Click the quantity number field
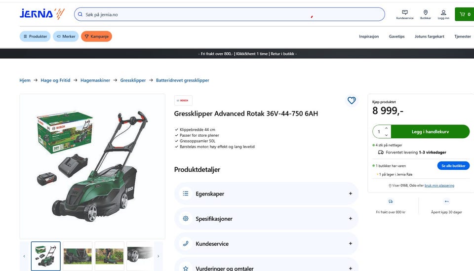The height and width of the screenshot is (271, 474). coord(379,132)
